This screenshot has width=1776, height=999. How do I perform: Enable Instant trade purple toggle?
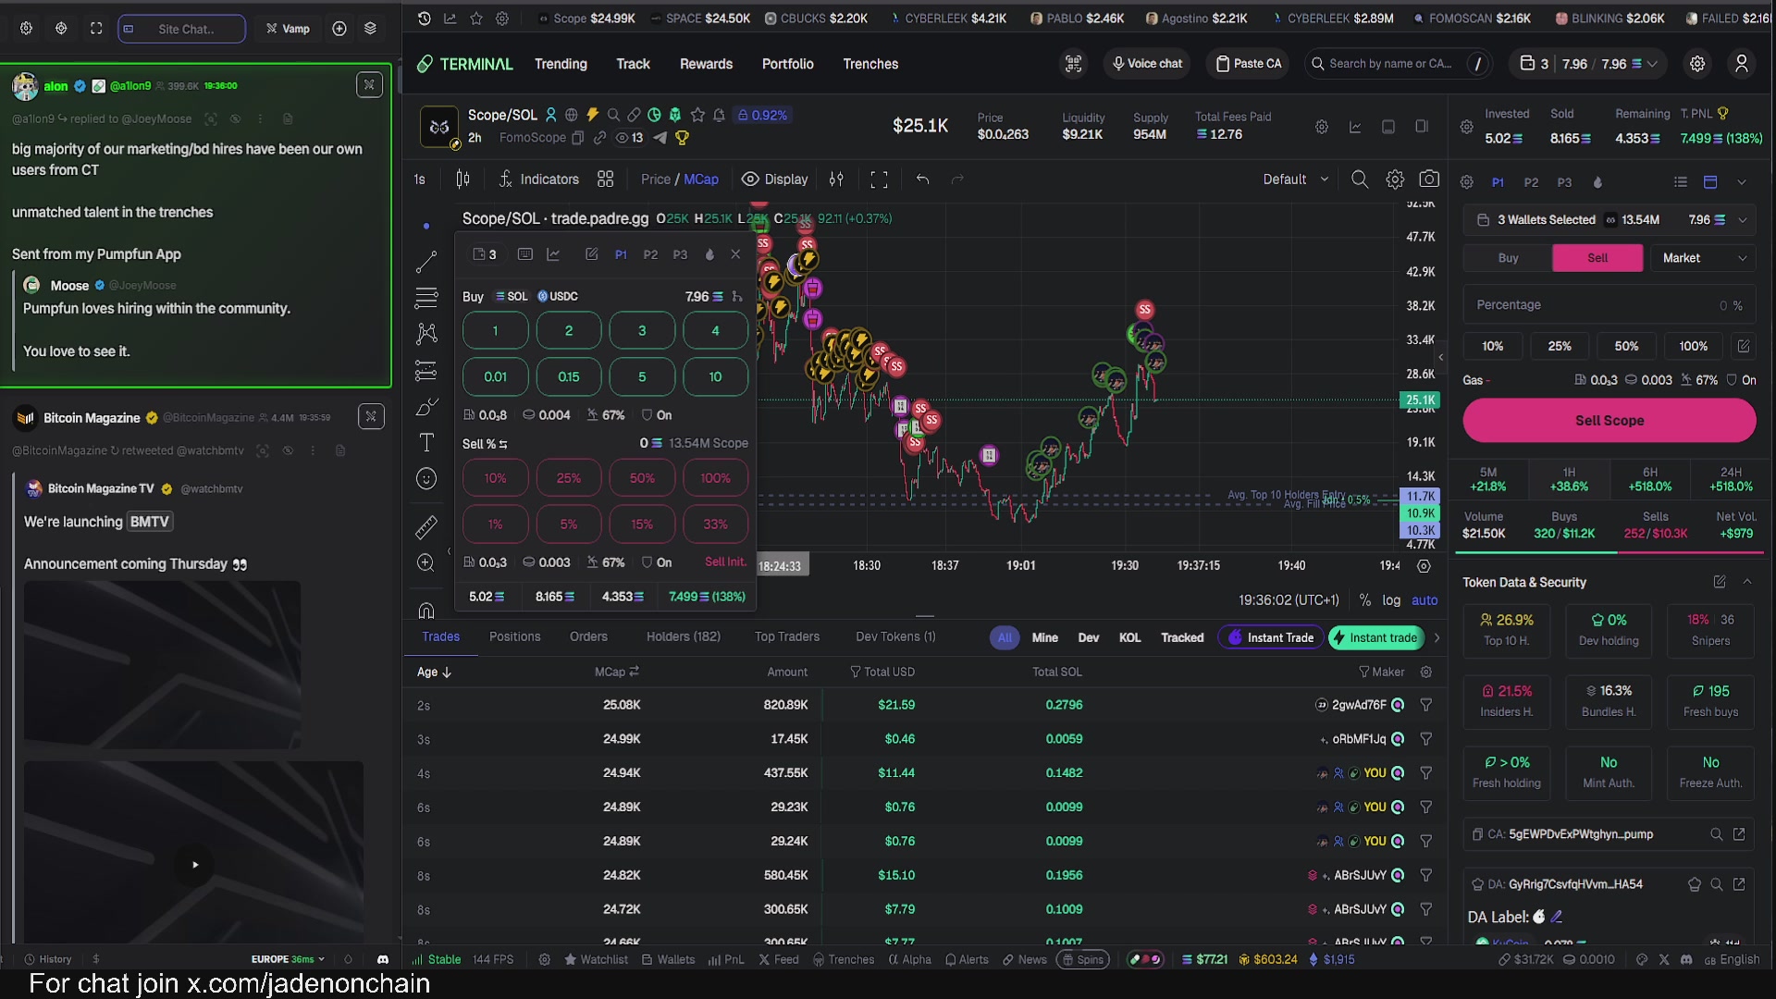(1270, 637)
